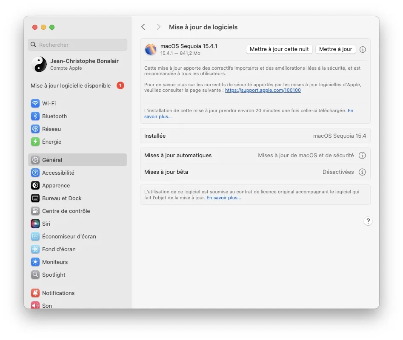403x340 pixels.
Task: Open the Économiseur d'écran icon
Action: click(x=35, y=236)
